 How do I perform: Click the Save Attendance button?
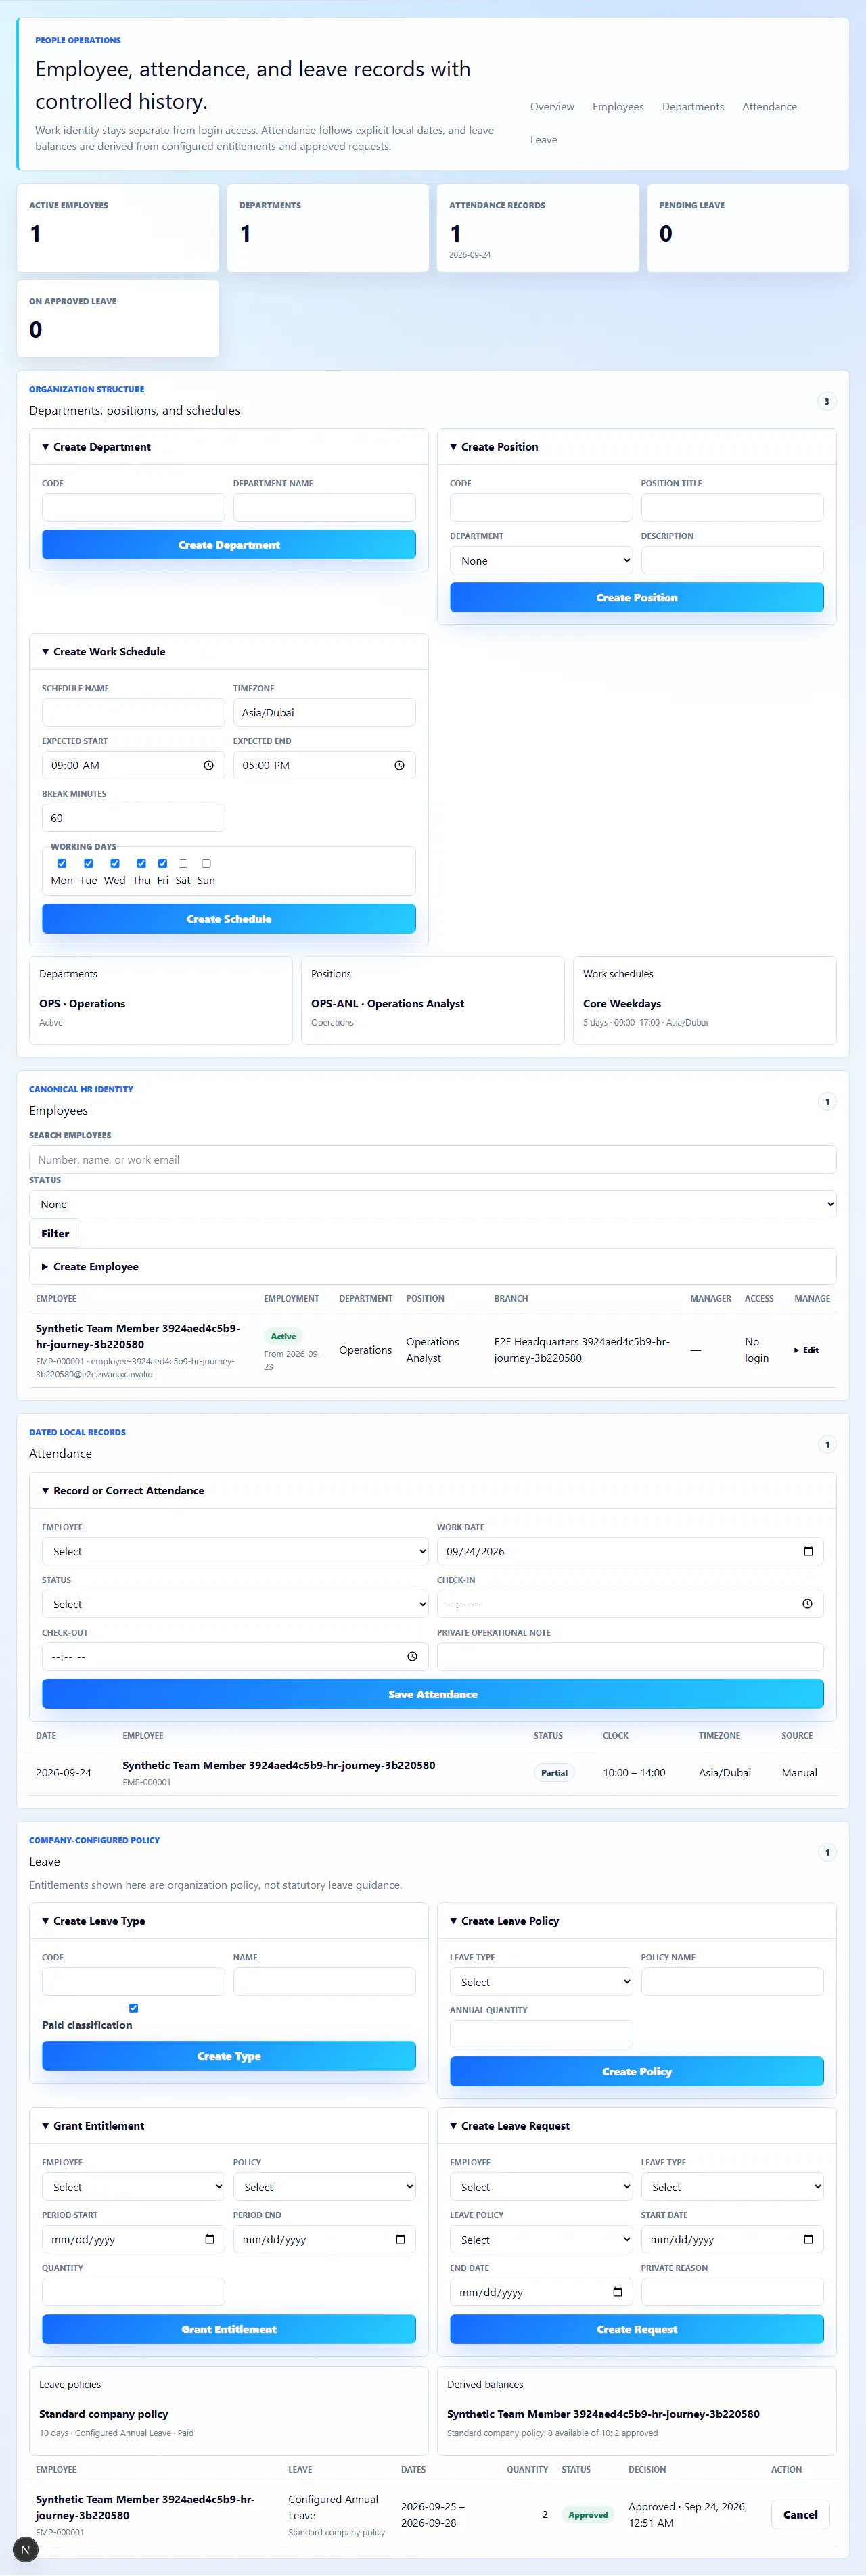pyautogui.click(x=433, y=1694)
